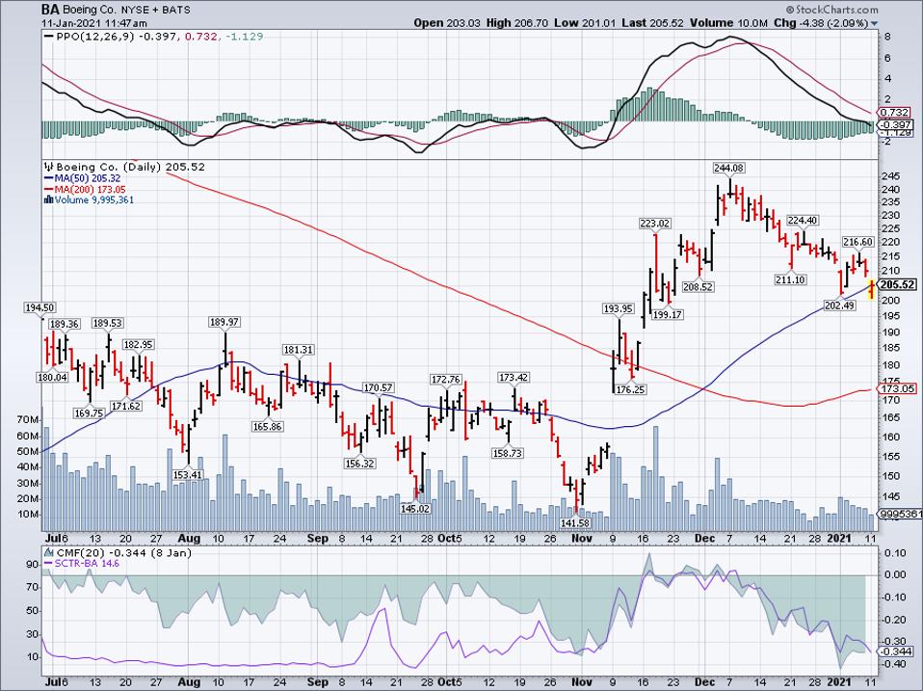Click the High 206.70 value

point(516,23)
